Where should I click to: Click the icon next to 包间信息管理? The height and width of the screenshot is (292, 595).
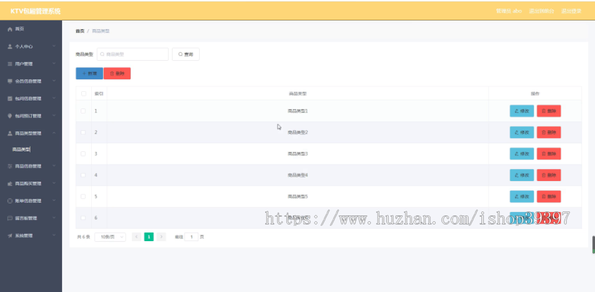10,98
